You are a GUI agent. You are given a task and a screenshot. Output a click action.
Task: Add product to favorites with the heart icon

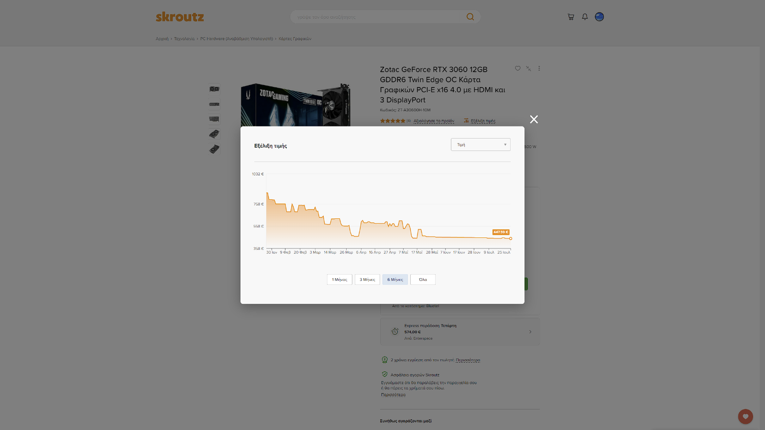click(x=517, y=68)
